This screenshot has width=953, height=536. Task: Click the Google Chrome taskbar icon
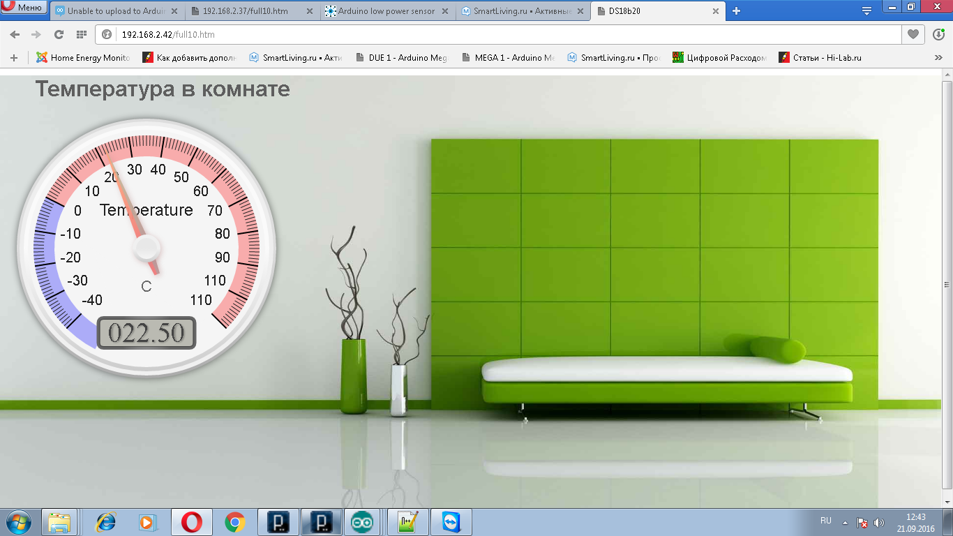click(x=235, y=522)
